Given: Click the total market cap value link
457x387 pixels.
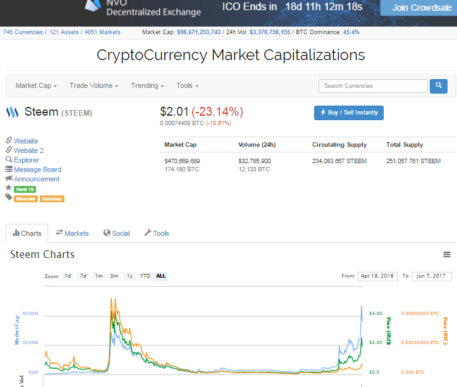Looking at the screenshot, I should click(x=198, y=32).
